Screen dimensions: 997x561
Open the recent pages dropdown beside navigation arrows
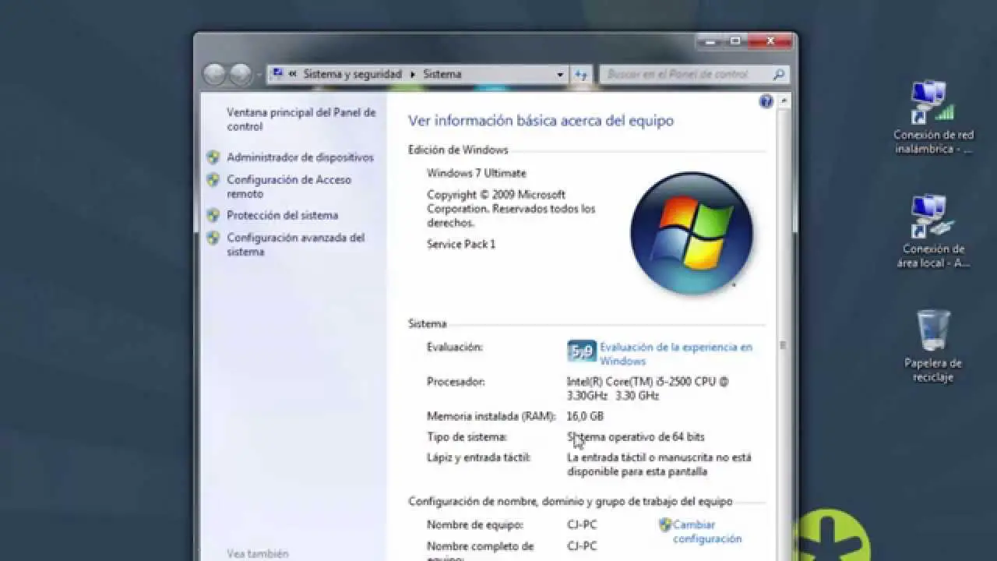point(259,76)
